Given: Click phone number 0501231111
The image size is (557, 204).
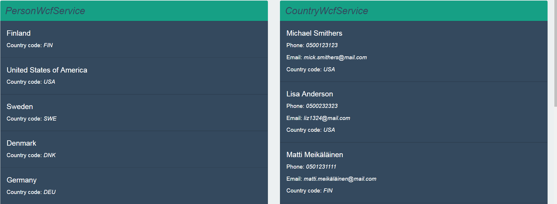Looking at the screenshot, I should coord(321,167).
